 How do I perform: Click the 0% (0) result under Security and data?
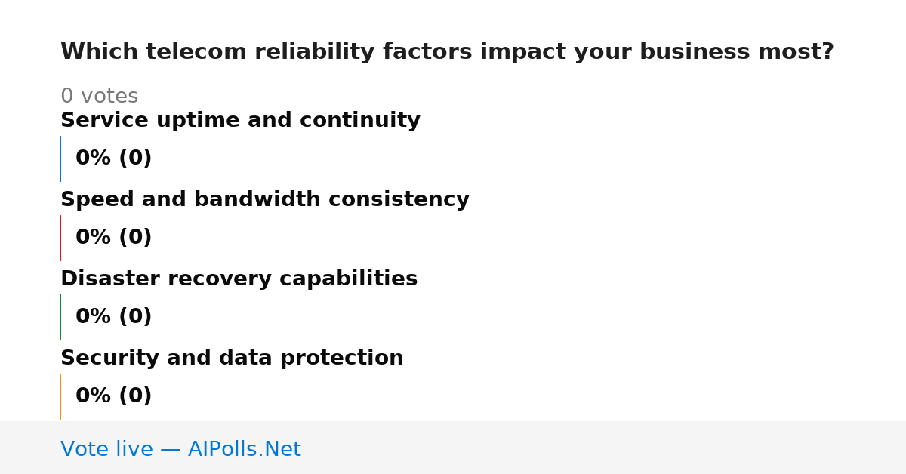[x=114, y=396]
